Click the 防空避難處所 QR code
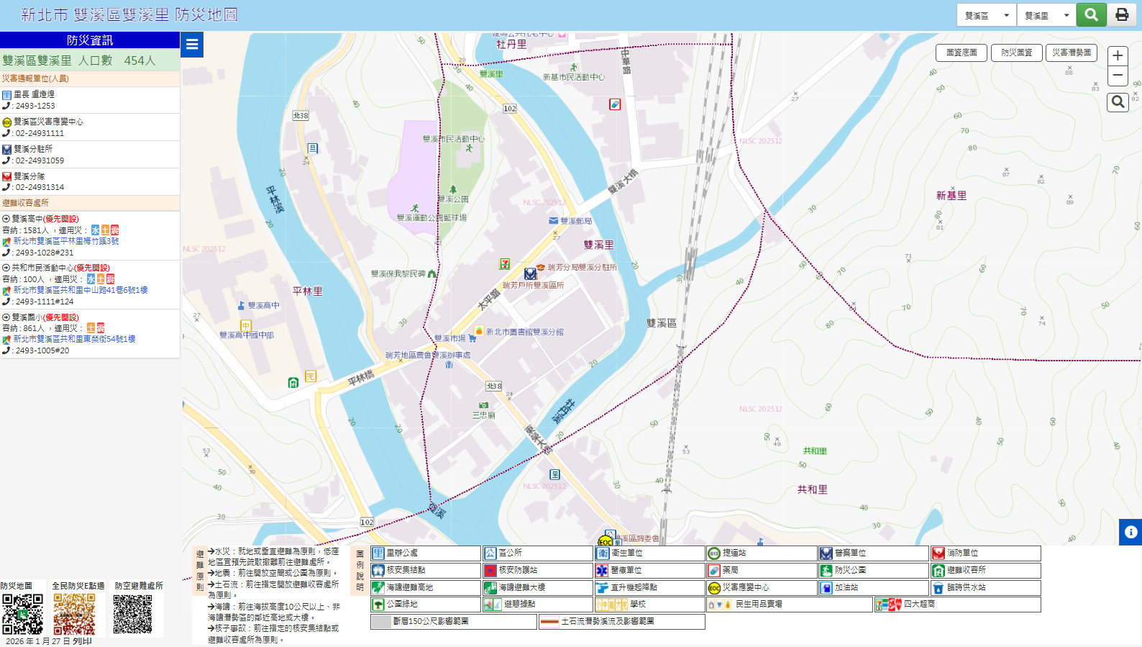This screenshot has height=647, width=1142. click(132, 614)
